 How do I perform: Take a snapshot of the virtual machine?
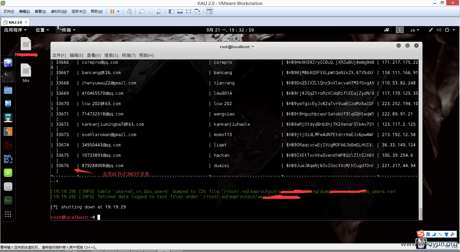click(142, 11)
